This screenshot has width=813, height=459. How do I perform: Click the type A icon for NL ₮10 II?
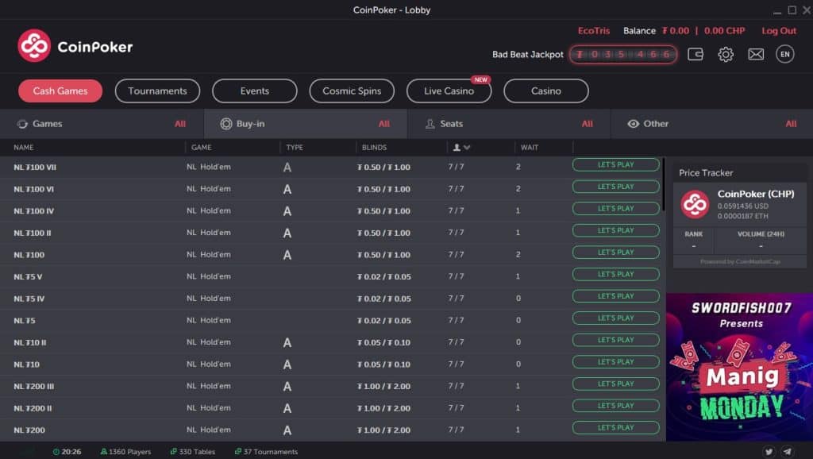click(287, 342)
